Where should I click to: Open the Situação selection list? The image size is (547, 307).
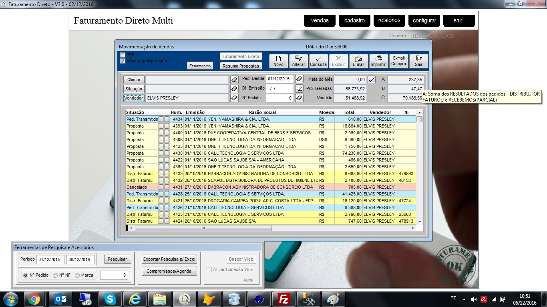pos(134,89)
